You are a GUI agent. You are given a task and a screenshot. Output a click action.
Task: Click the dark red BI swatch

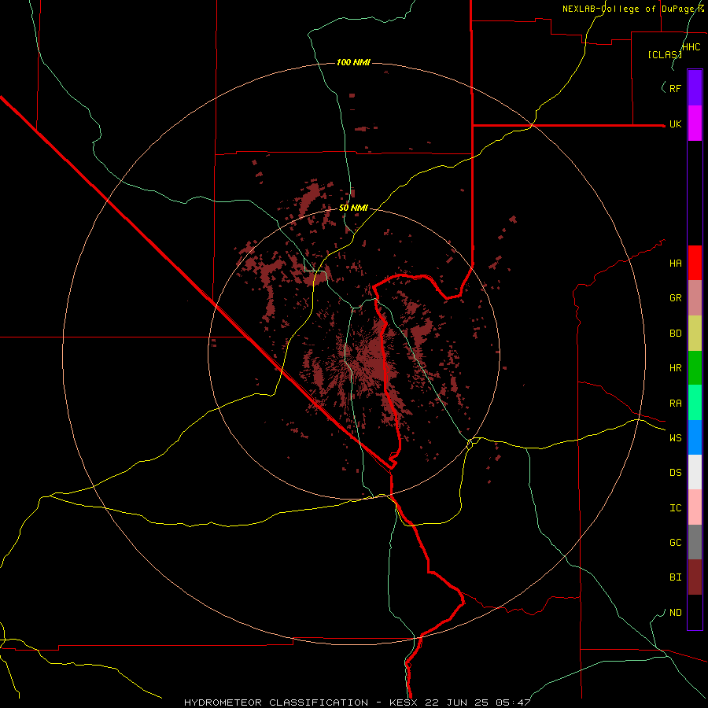(695, 577)
